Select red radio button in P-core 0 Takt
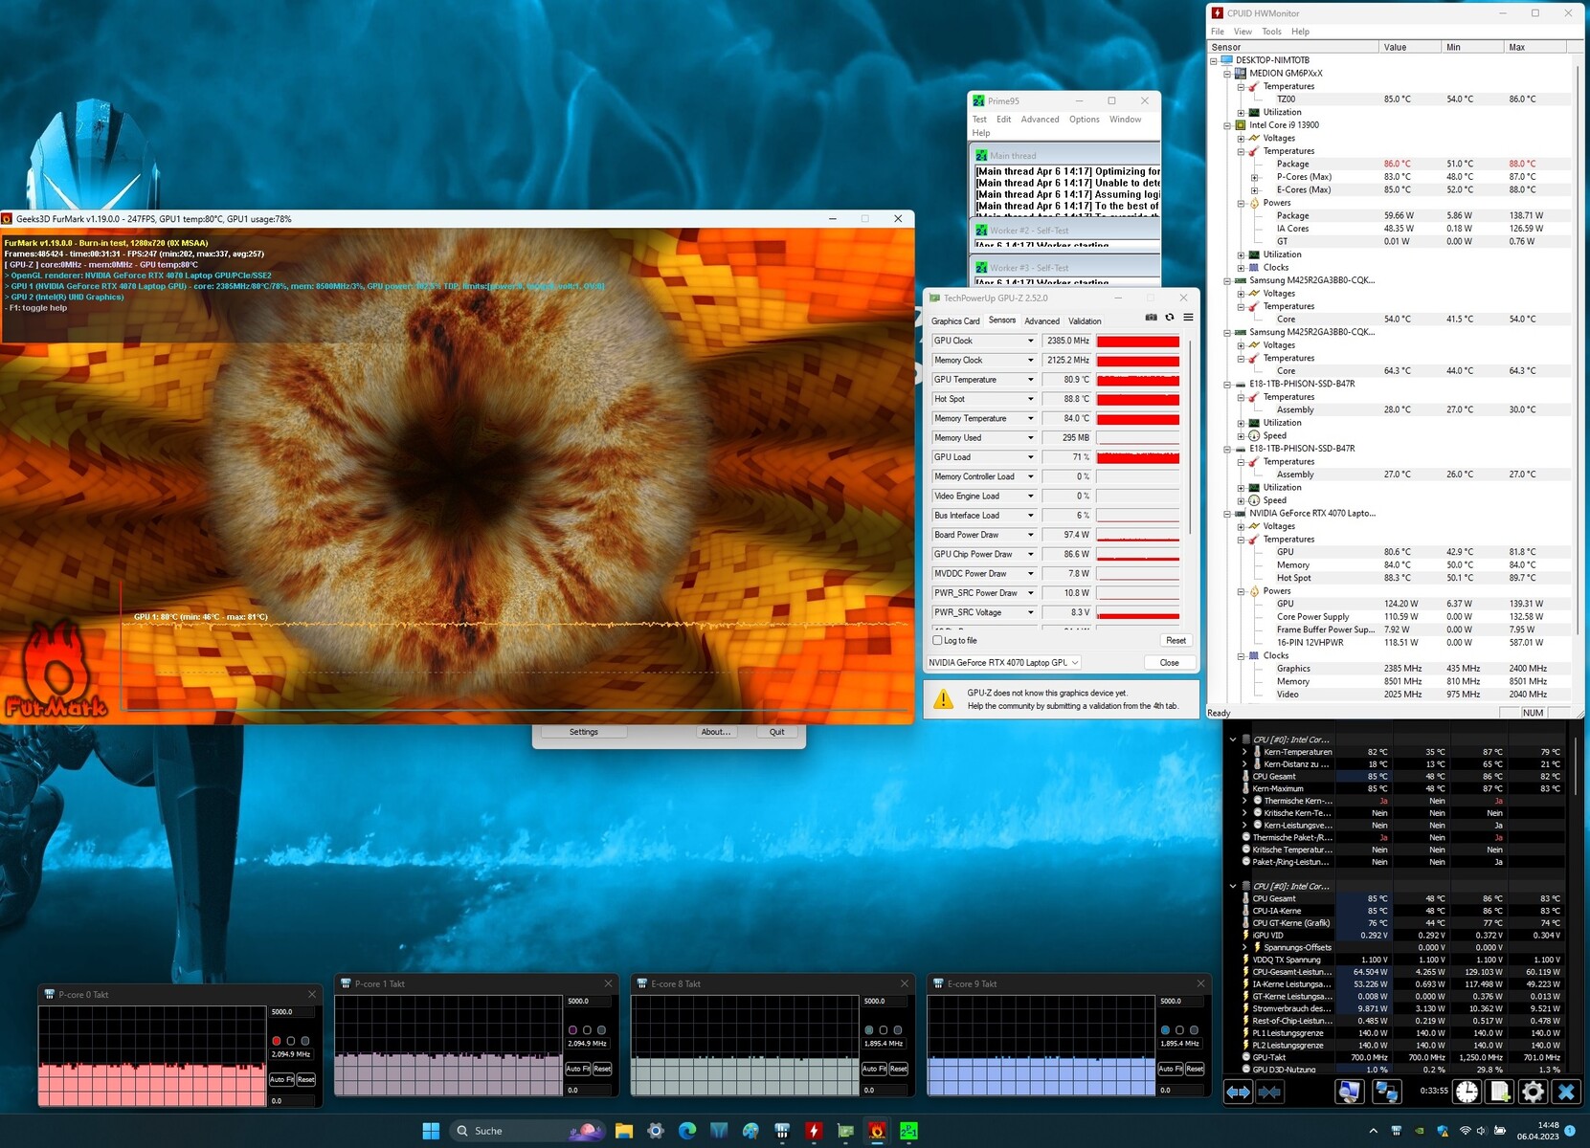The width and height of the screenshot is (1590, 1148). point(277,1041)
